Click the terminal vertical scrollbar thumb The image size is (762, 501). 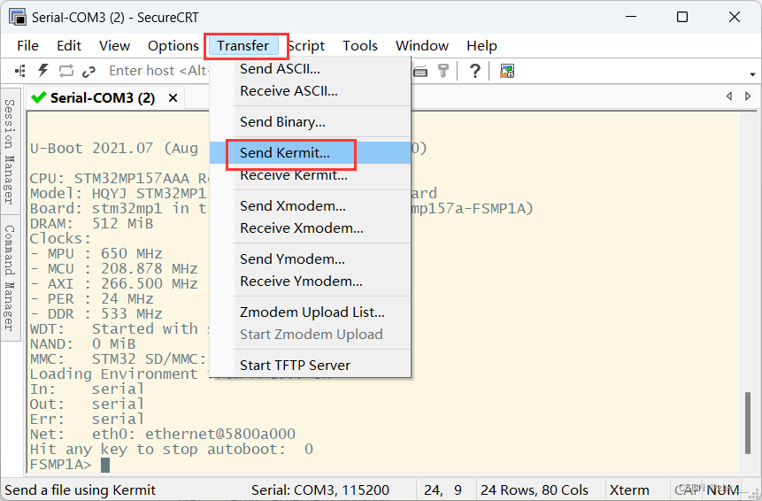[x=749, y=423]
